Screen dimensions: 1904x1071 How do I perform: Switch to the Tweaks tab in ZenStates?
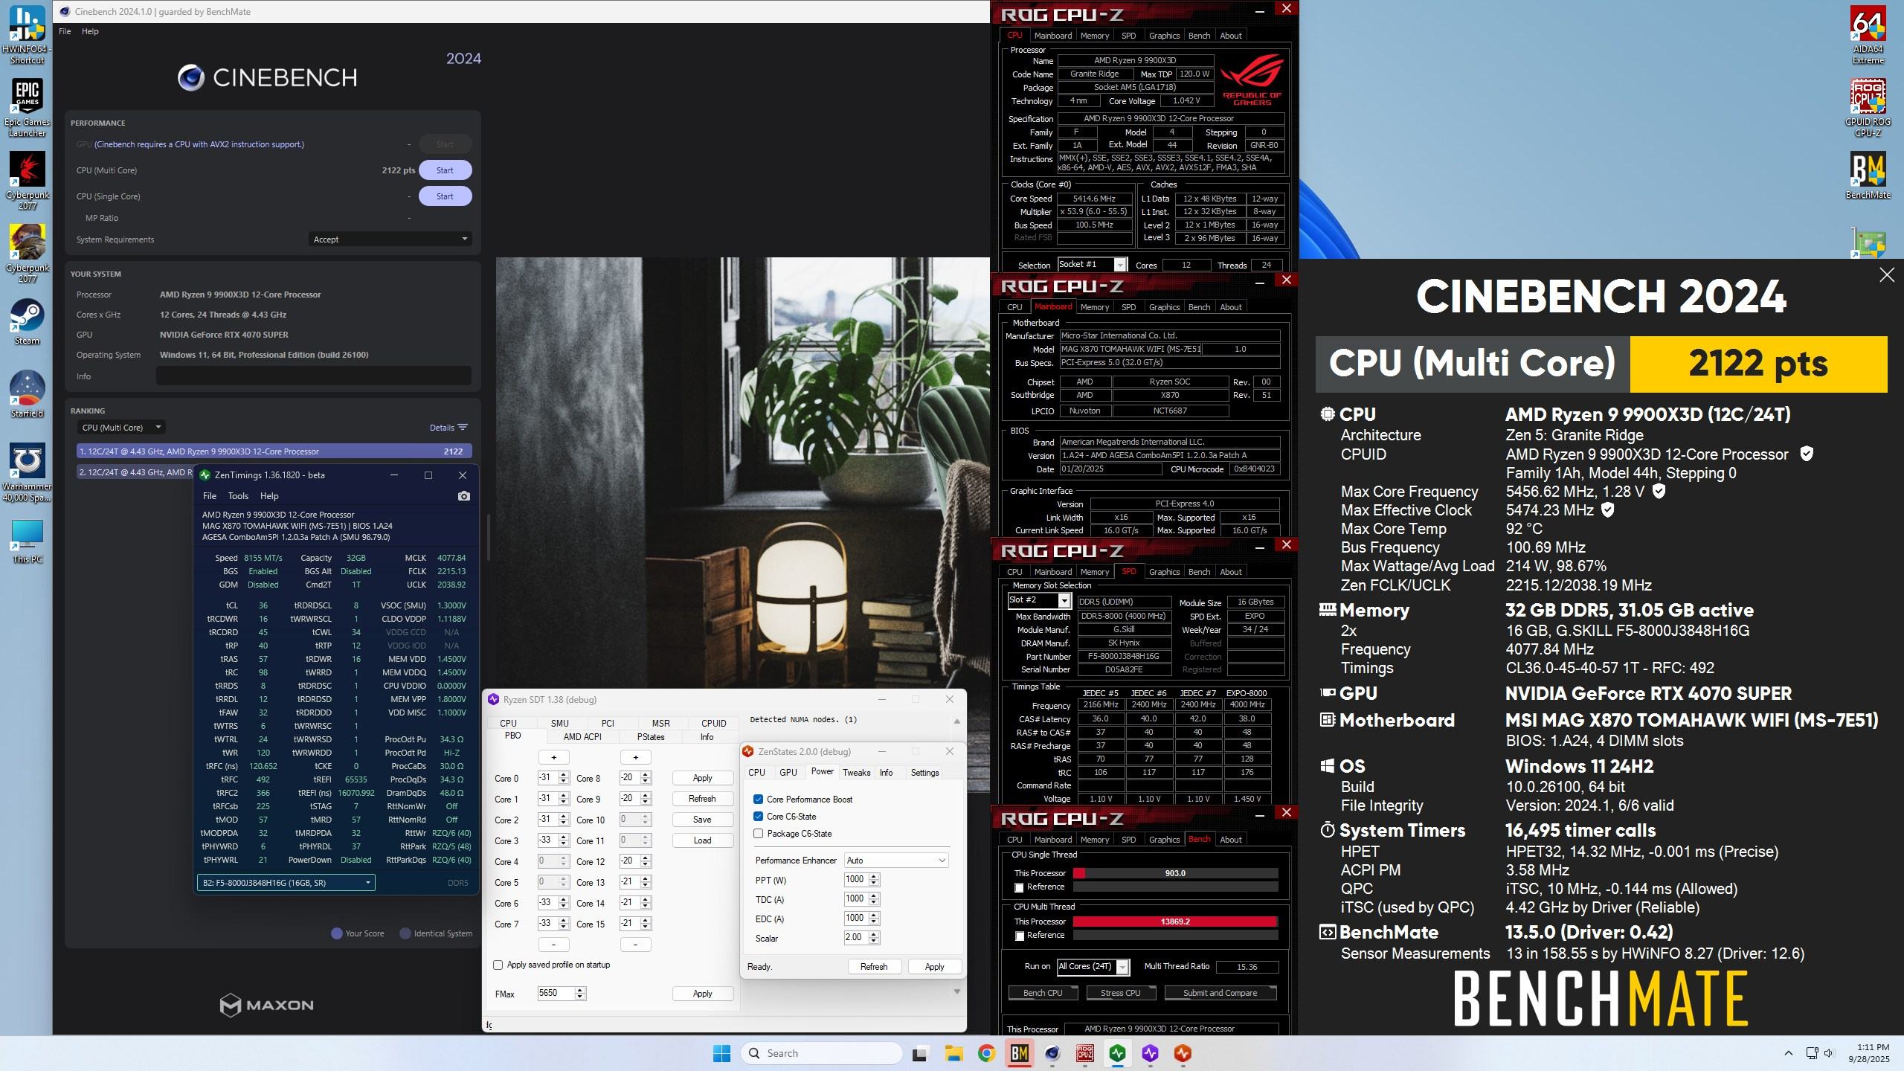856,773
